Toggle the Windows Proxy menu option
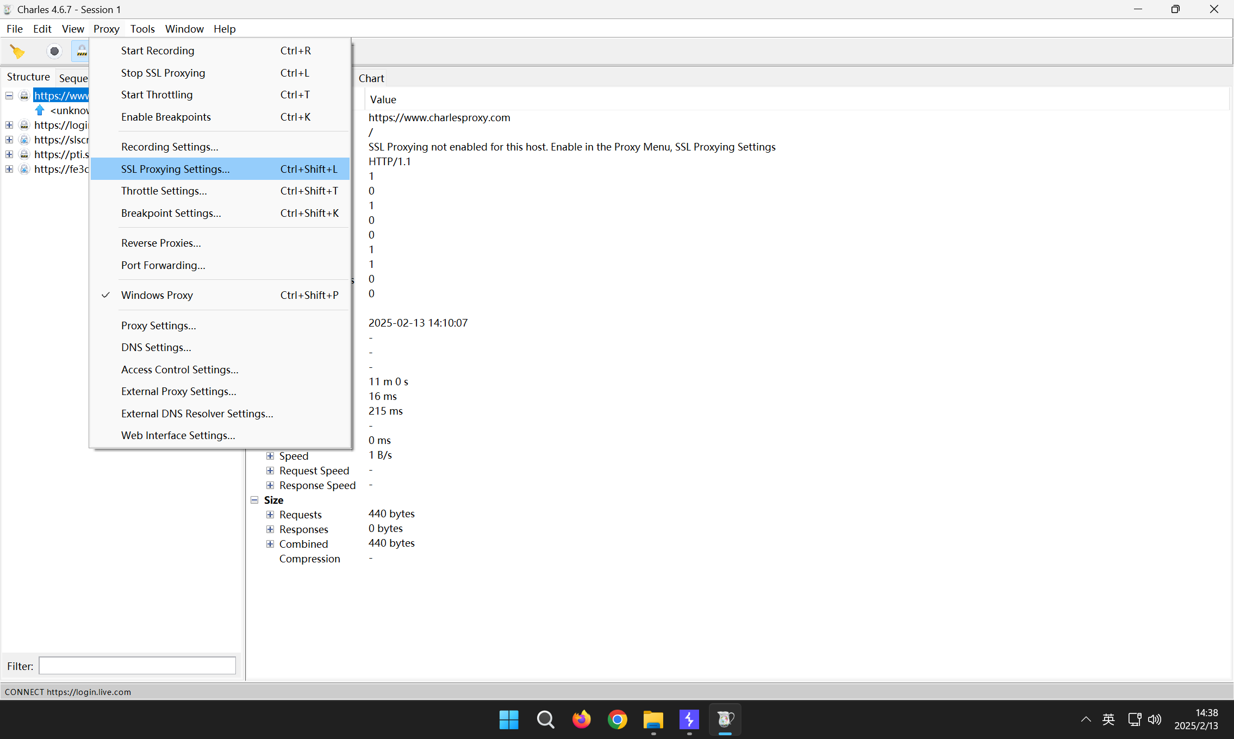This screenshot has height=739, width=1234. click(x=157, y=295)
